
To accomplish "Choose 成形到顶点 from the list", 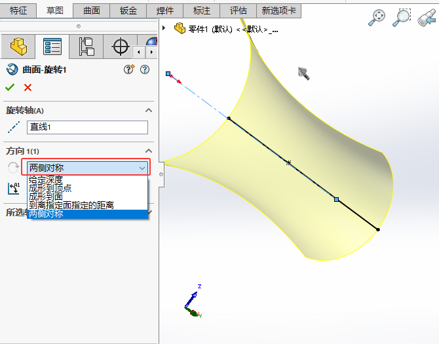I will tap(87, 188).
